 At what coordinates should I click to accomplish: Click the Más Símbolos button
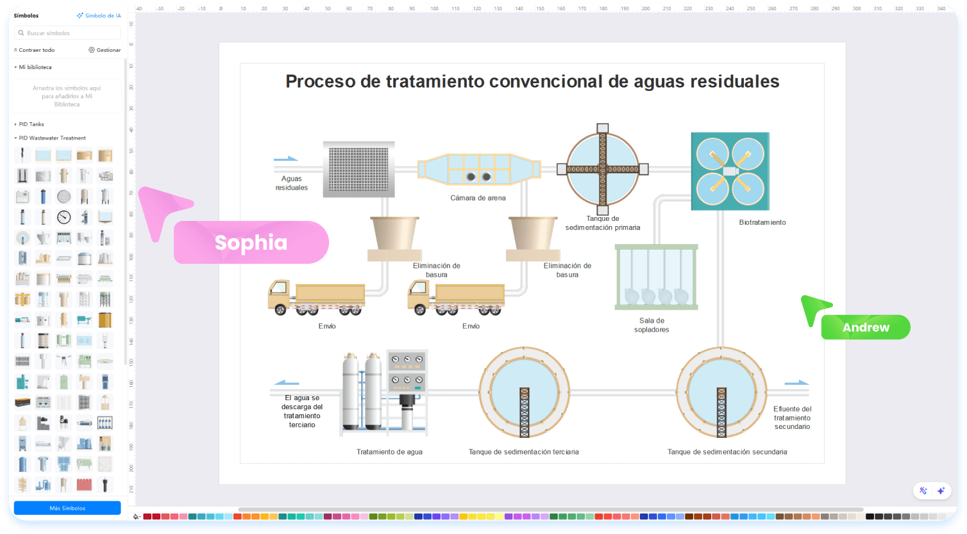pyautogui.click(x=67, y=508)
